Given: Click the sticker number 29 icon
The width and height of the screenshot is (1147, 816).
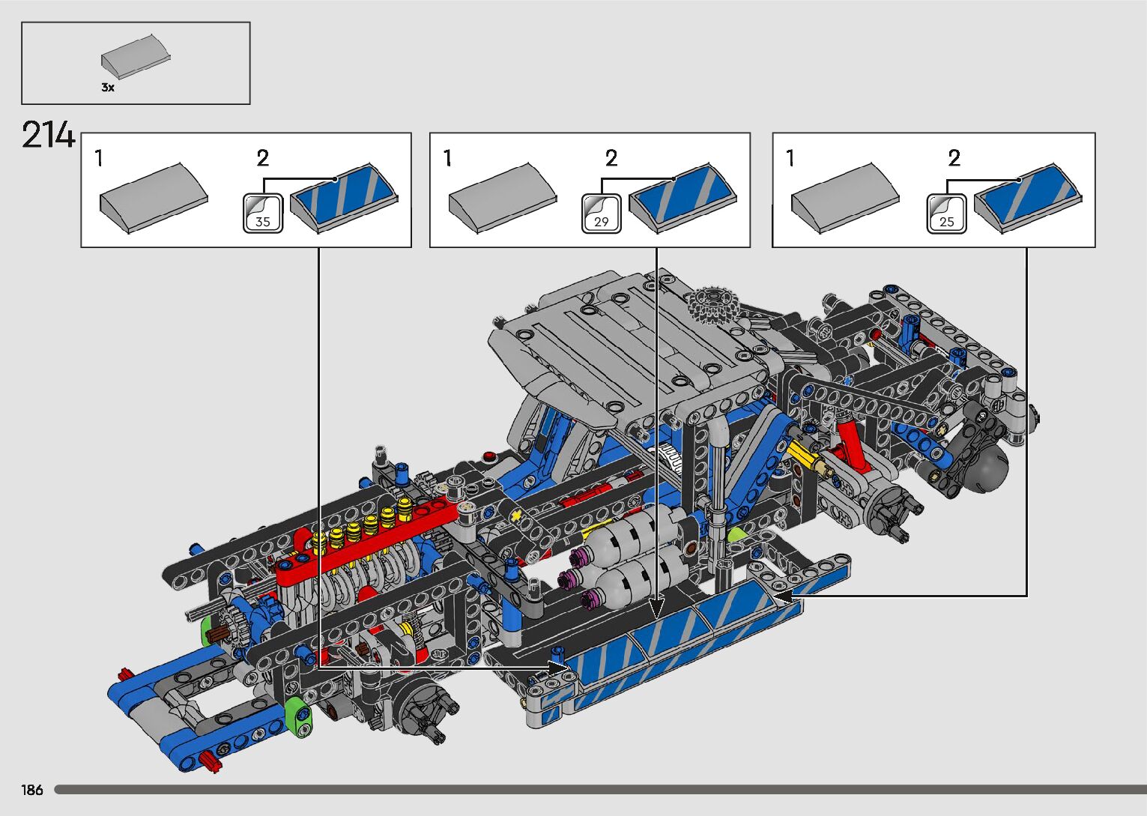Looking at the screenshot, I should [x=601, y=214].
